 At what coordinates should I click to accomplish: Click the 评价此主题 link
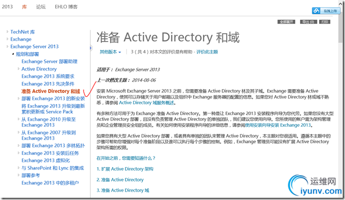(x=207, y=52)
